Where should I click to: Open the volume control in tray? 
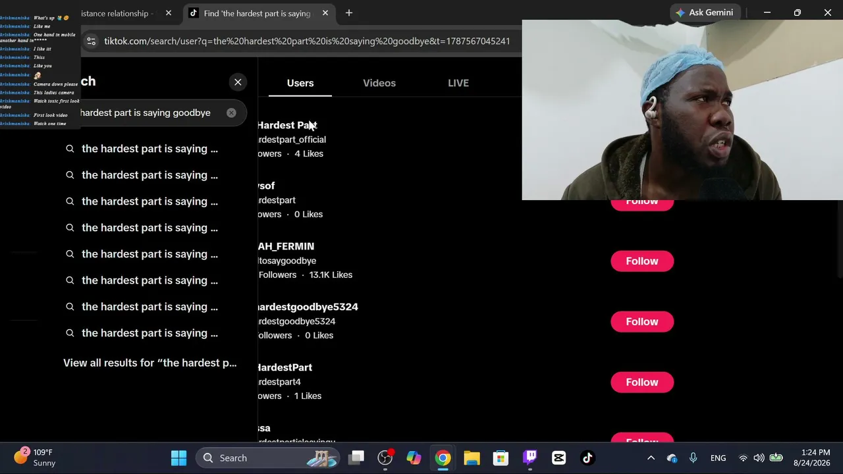point(759,458)
